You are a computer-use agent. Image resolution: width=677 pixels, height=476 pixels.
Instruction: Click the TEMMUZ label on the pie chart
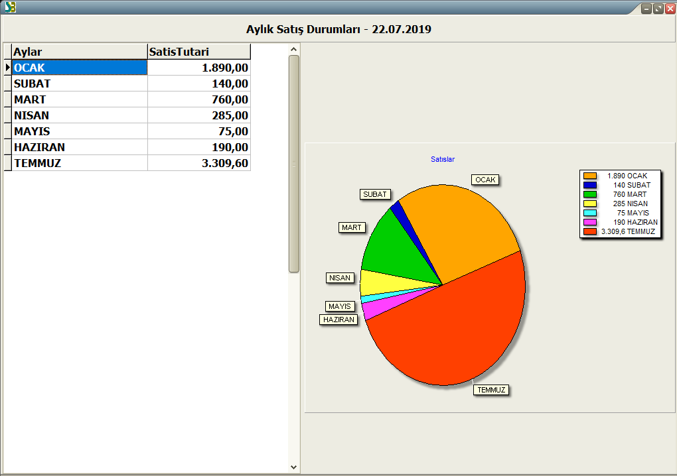click(x=491, y=390)
